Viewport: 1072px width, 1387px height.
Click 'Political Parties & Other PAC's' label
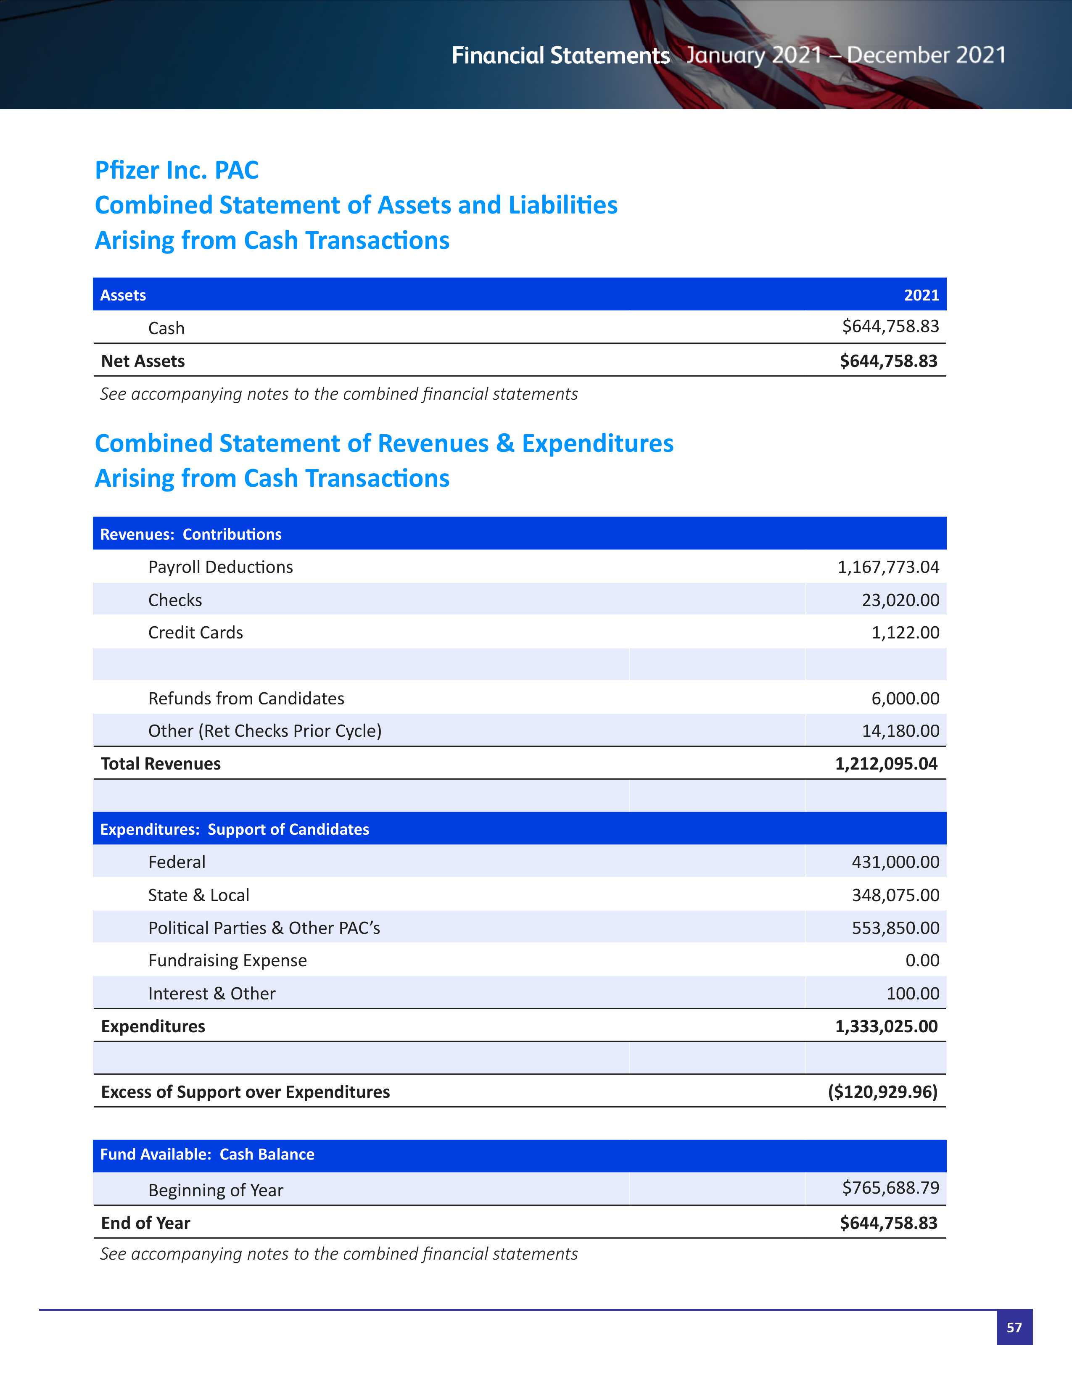tap(264, 928)
